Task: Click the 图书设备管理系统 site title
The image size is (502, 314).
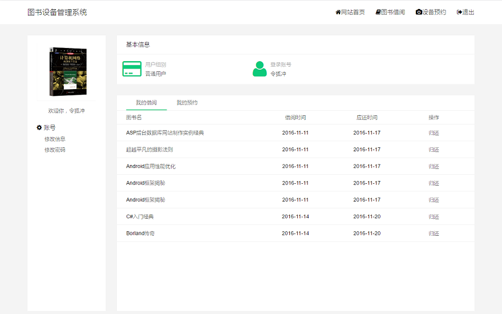Action: 57,12
